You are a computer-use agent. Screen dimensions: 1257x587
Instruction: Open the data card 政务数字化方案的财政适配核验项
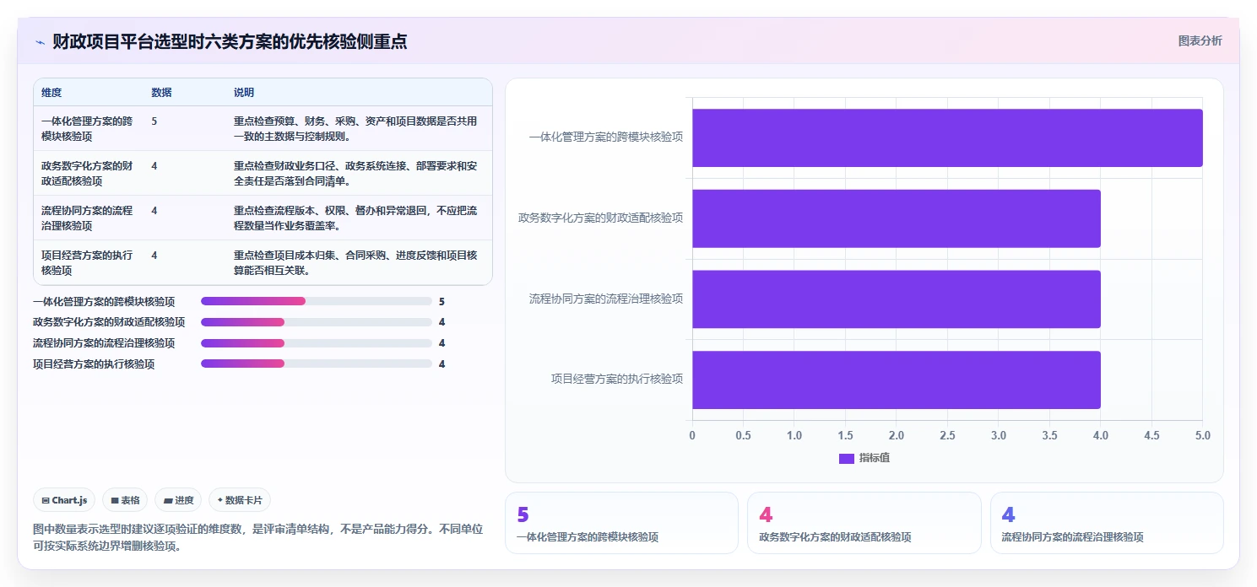point(864,523)
